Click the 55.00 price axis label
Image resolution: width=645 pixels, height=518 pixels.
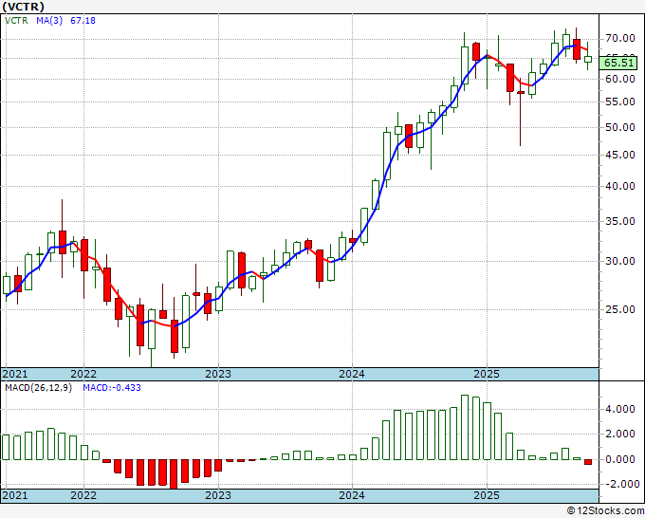click(620, 102)
